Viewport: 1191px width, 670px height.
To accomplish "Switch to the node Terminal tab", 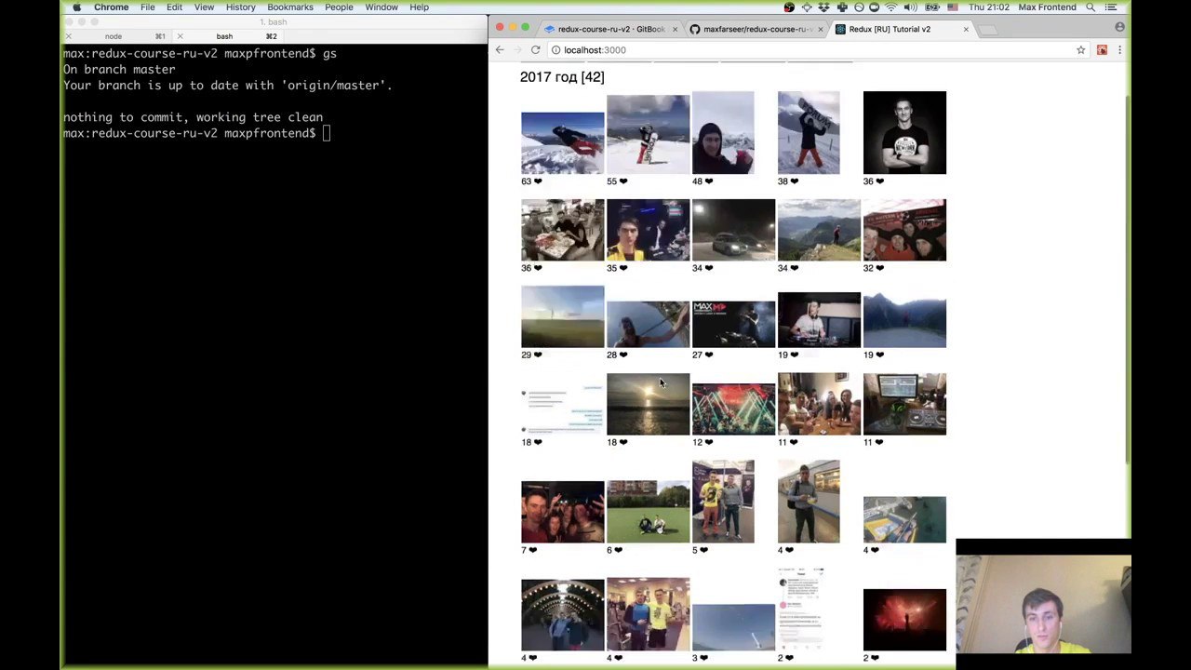I will 114,36.
